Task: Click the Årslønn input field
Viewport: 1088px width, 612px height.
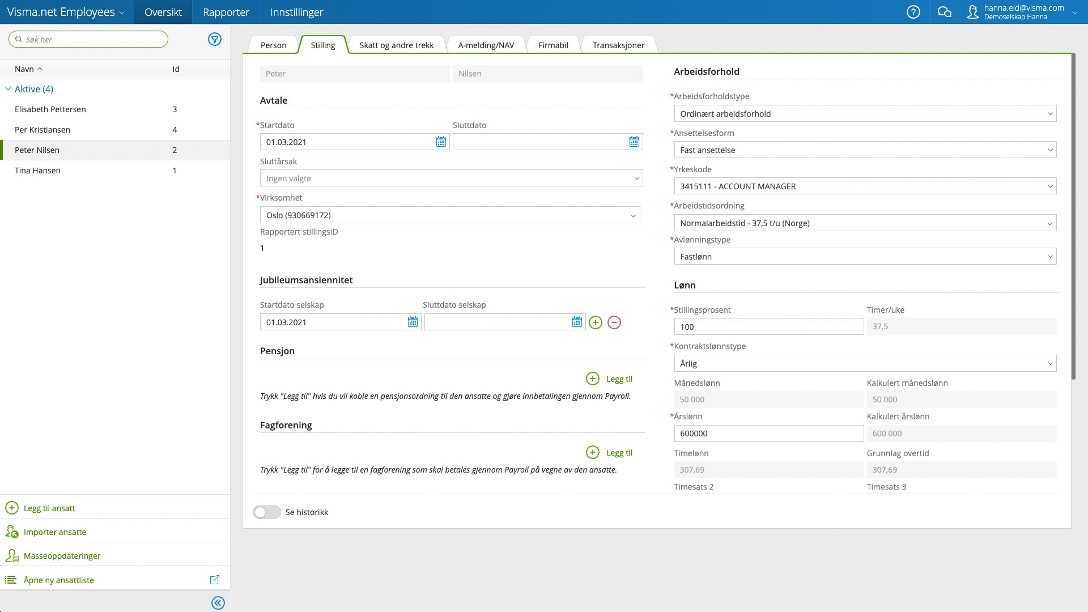Action: tap(768, 433)
